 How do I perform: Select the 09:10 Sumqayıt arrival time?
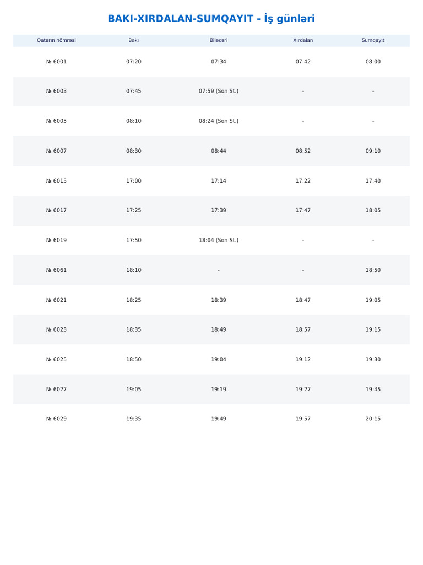pos(373,151)
